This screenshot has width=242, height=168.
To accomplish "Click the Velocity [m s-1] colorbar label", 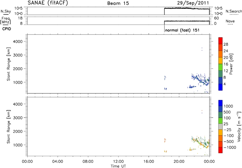I will [239, 126].
